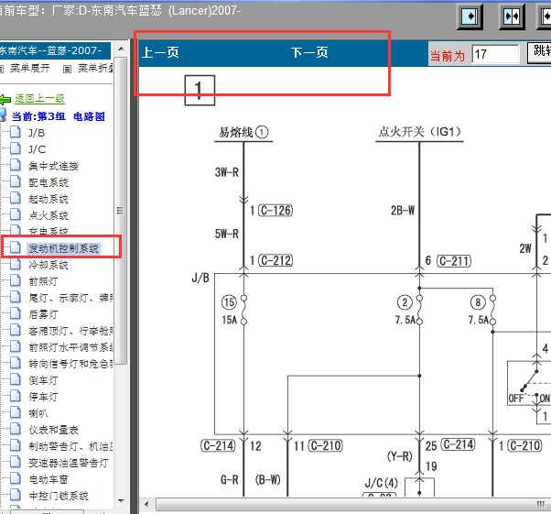Select 停车灯 in the tree

click(x=43, y=397)
